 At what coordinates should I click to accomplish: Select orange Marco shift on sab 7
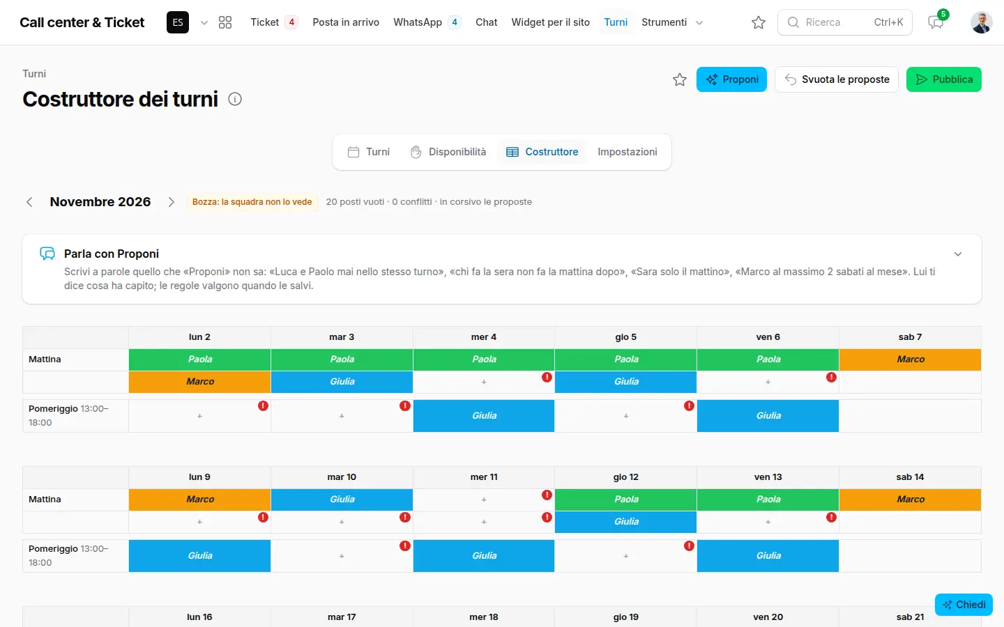(x=910, y=359)
